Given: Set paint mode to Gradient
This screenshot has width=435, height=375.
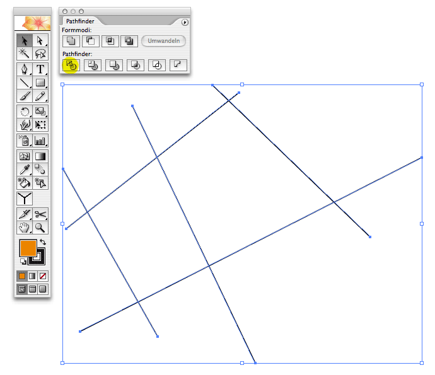Looking at the screenshot, I should [x=32, y=276].
